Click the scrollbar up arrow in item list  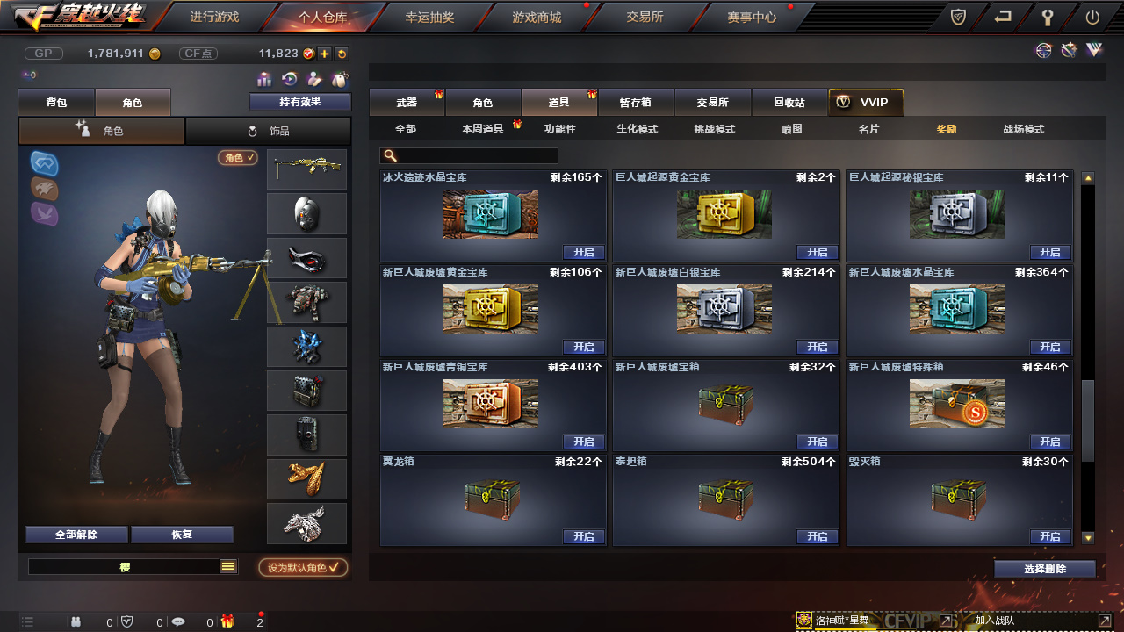1088,177
